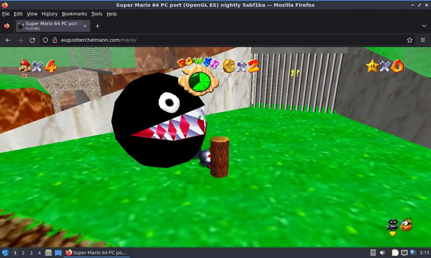Open the Bookmarks menu

pos(74,14)
